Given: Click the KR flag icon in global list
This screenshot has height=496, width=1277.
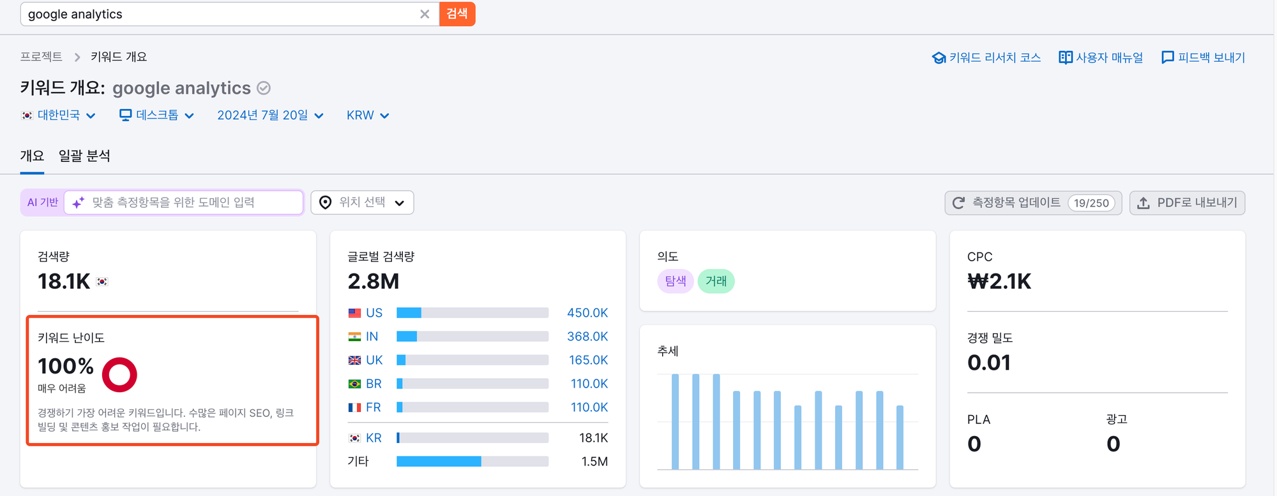Looking at the screenshot, I should (354, 438).
